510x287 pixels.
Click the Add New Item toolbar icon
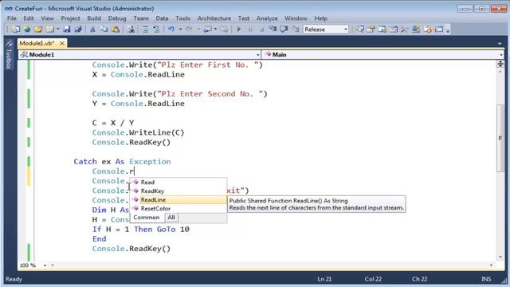49,29
